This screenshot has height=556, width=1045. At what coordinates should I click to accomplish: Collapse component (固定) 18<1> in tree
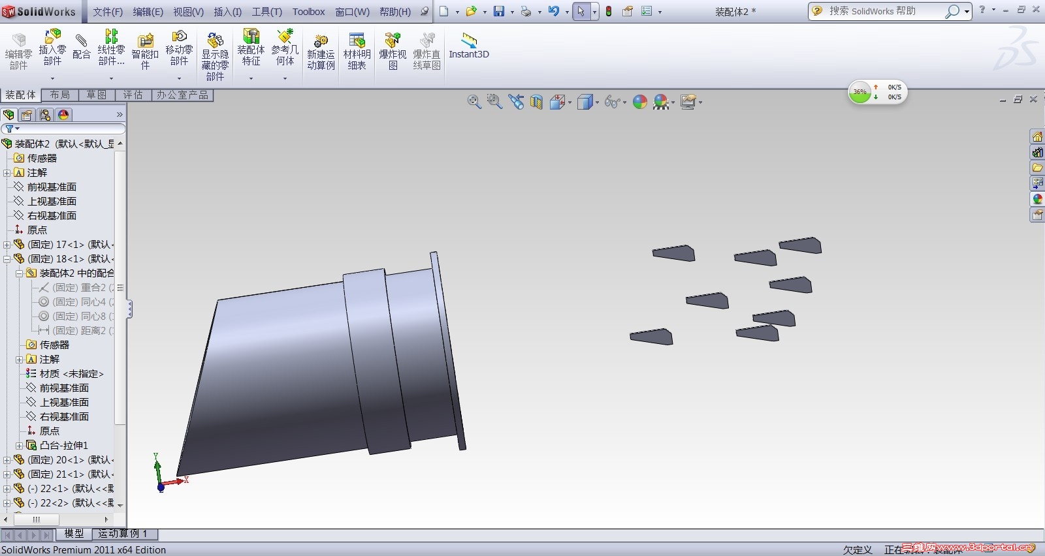coord(7,259)
